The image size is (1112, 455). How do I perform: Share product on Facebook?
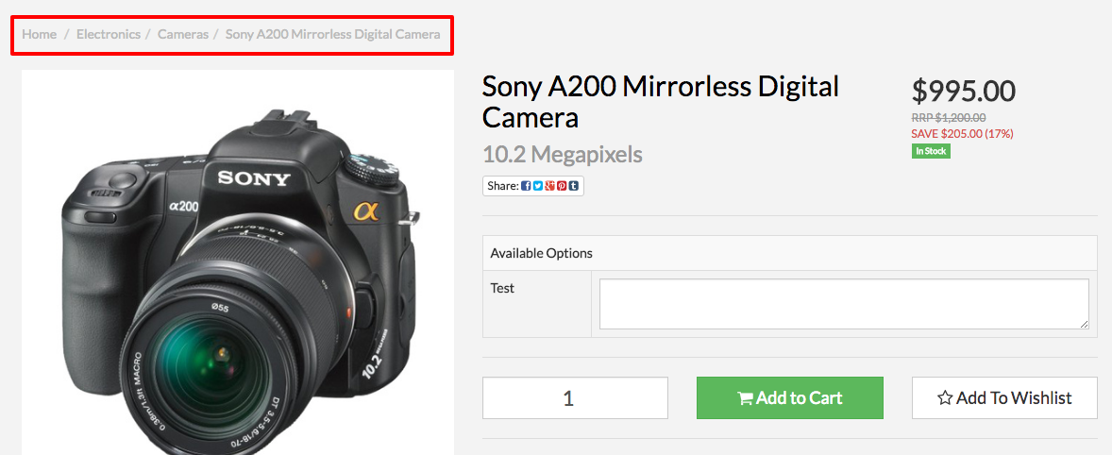click(x=526, y=186)
